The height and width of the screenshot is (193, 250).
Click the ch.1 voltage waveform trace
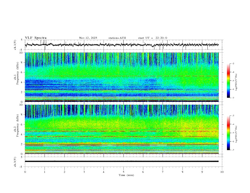click(x=122, y=44)
